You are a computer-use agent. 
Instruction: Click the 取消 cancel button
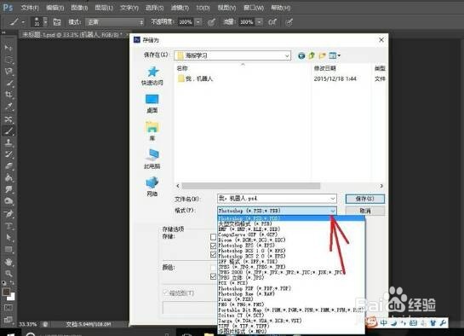click(365, 211)
